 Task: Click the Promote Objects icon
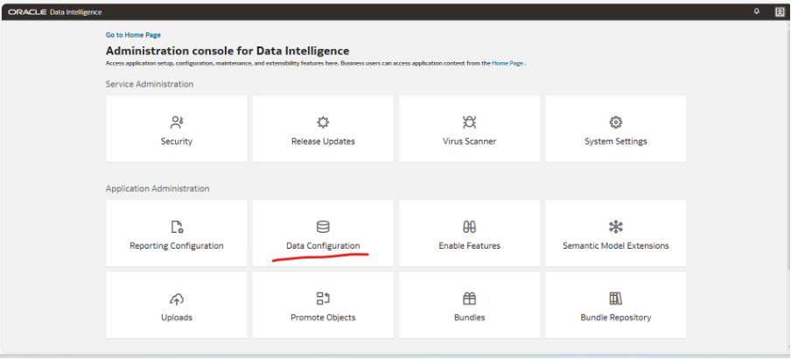(323, 299)
